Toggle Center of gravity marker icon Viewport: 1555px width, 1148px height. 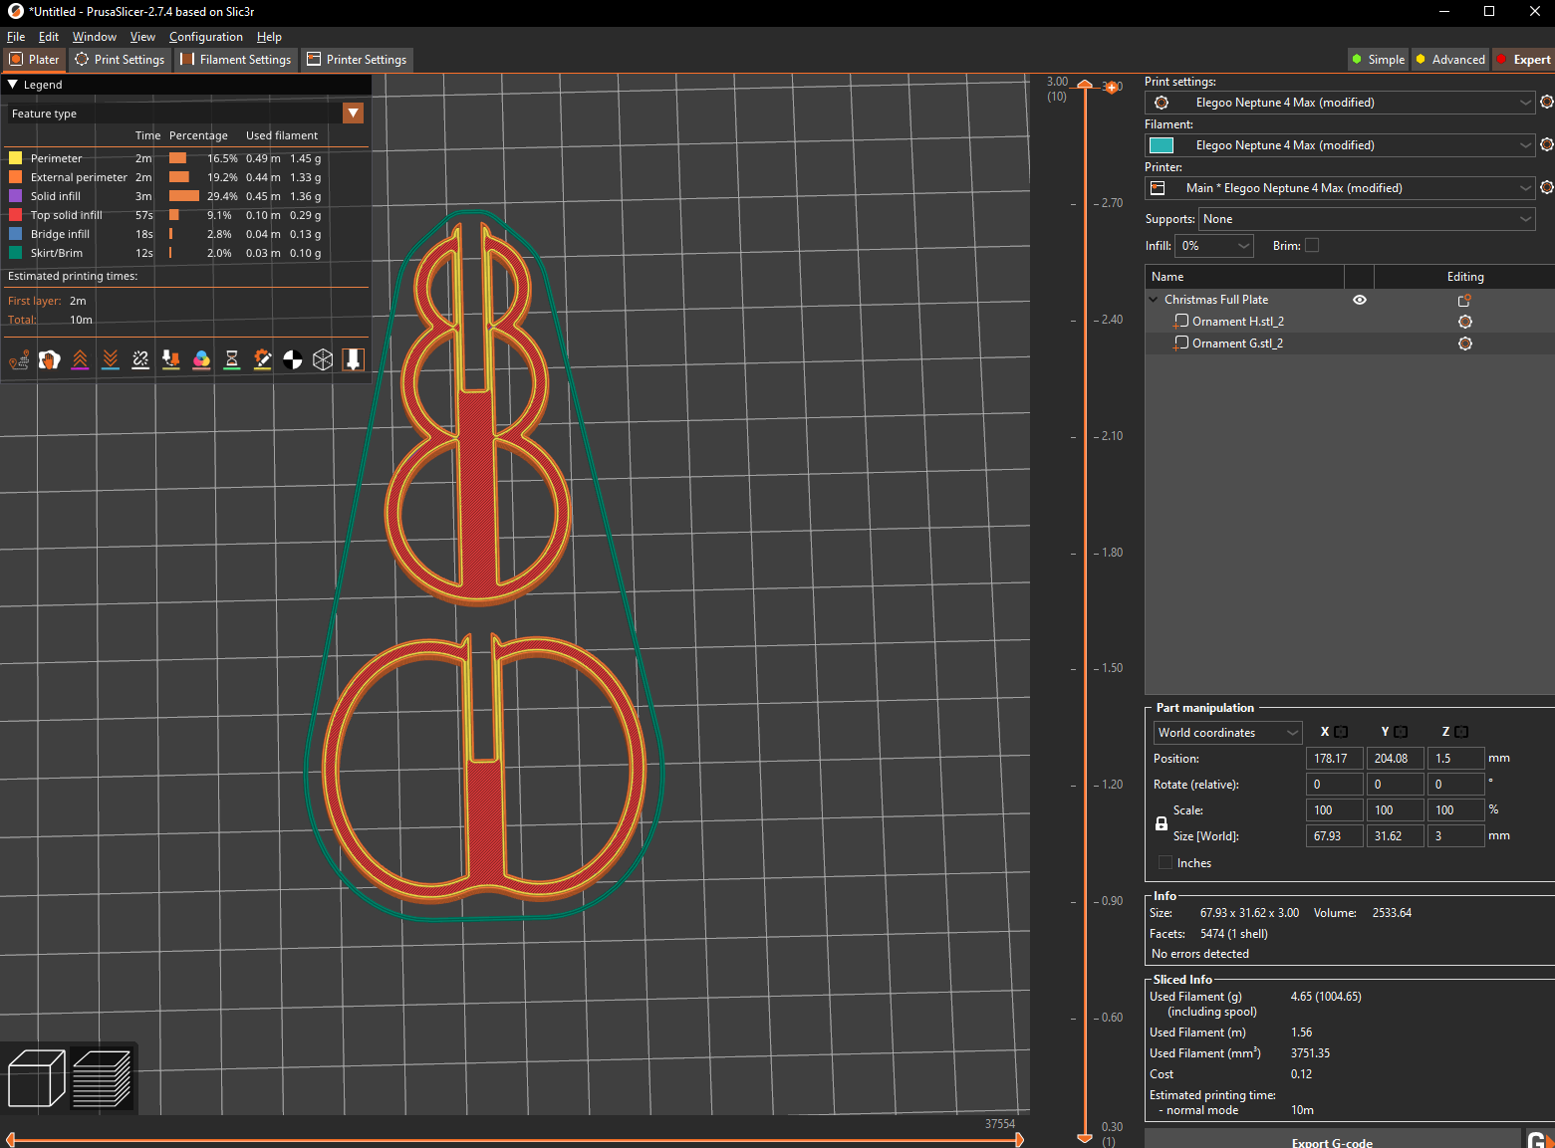[293, 360]
